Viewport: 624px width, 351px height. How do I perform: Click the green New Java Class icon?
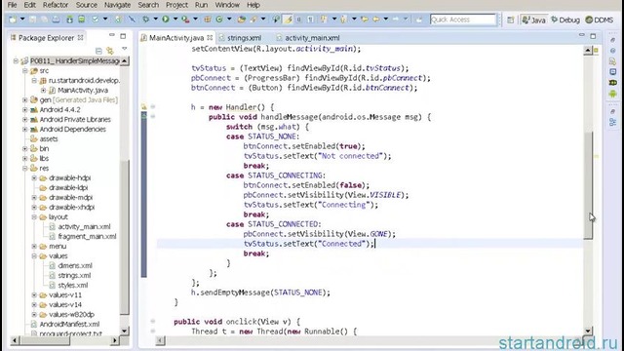(x=219, y=19)
